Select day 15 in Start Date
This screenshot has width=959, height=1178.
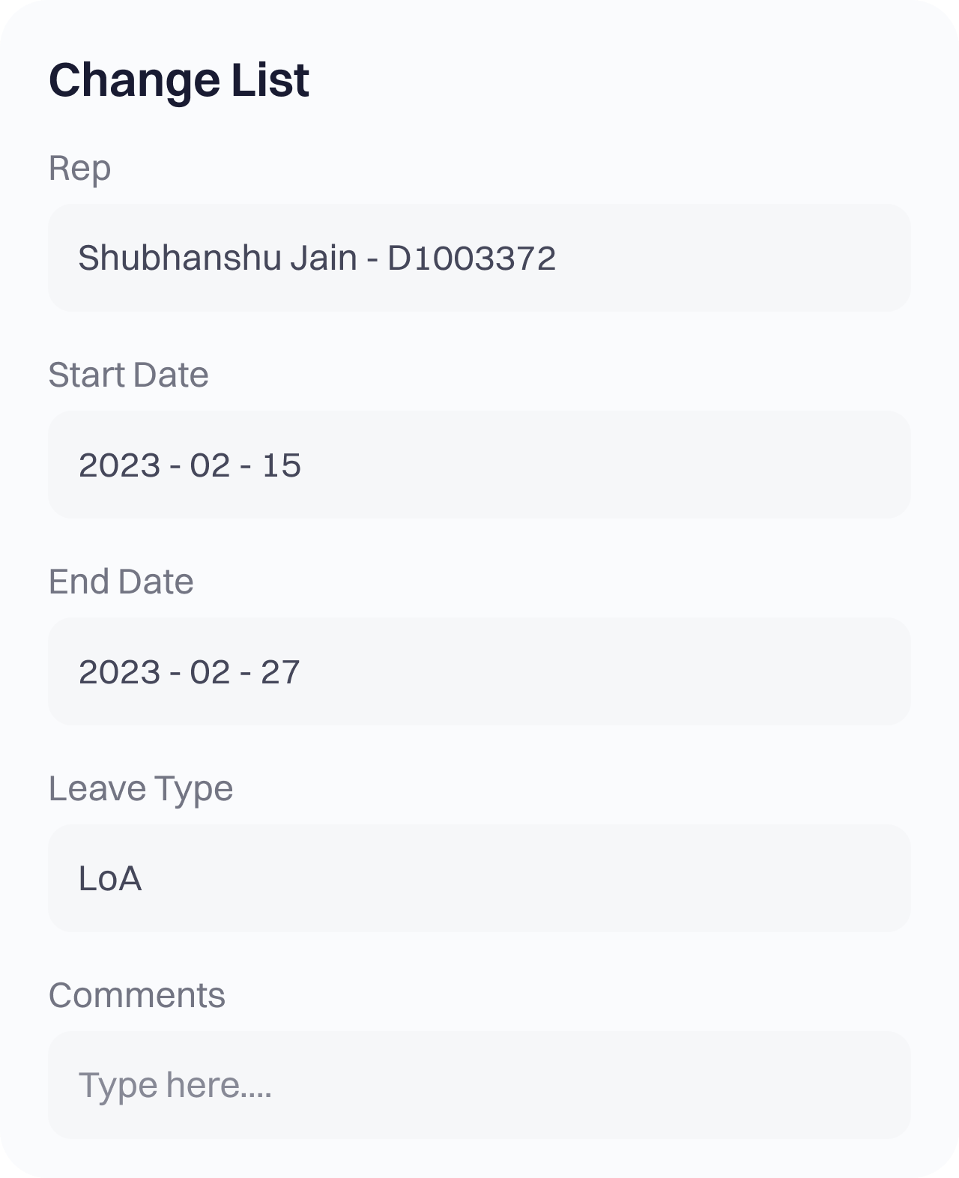[282, 465]
